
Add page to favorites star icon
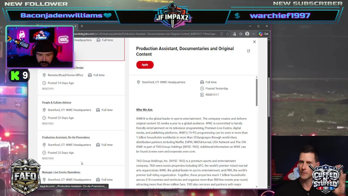pyautogui.click(x=228, y=34)
